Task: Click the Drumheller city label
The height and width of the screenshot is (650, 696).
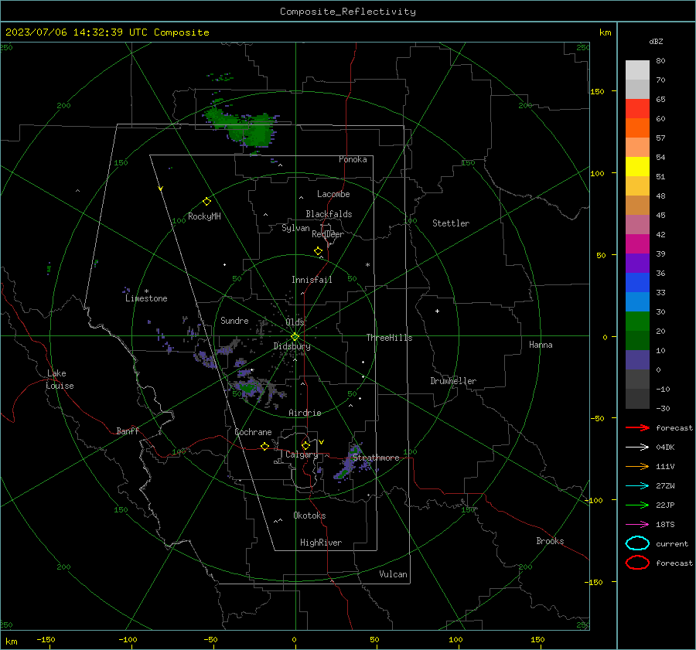Action: (x=453, y=381)
